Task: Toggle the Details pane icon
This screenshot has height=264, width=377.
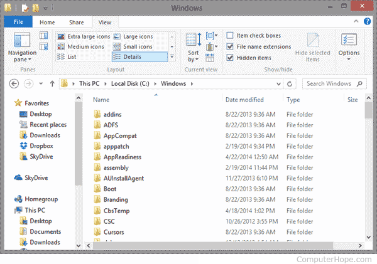Action: [44, 46]
